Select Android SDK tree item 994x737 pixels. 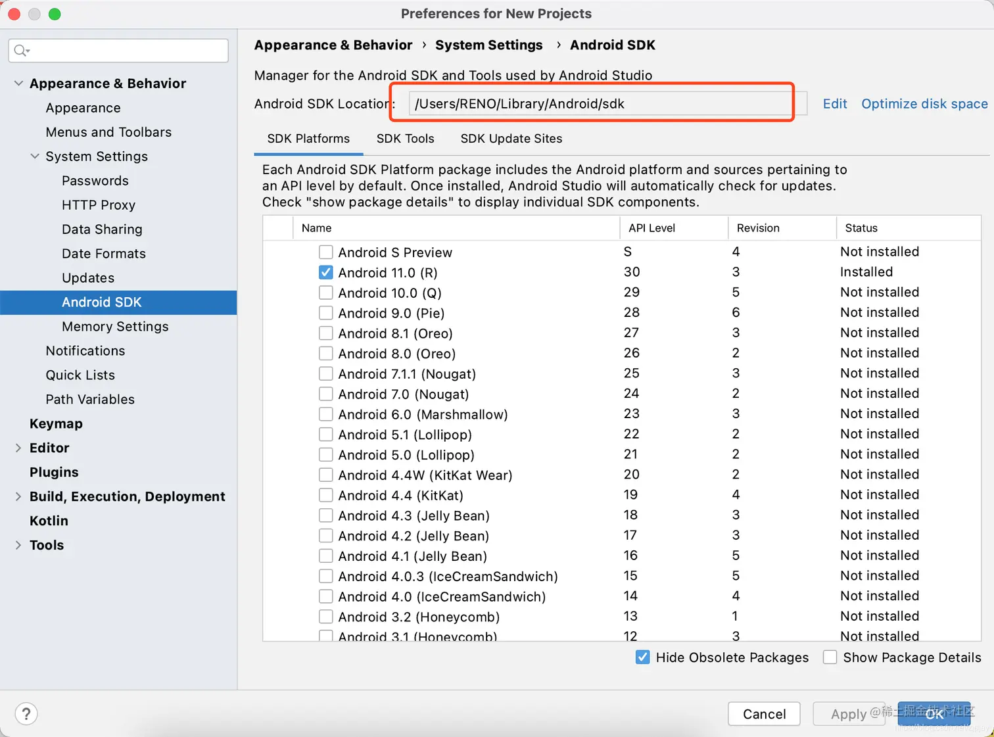[118, 302]
